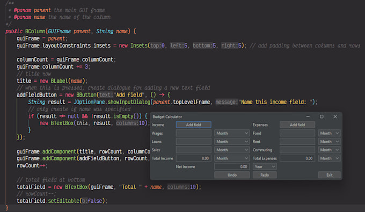The height and width of the screenshot is (212, 365).
Task: Open the Rent period dropdown
Action: click(x=330, y=142)
